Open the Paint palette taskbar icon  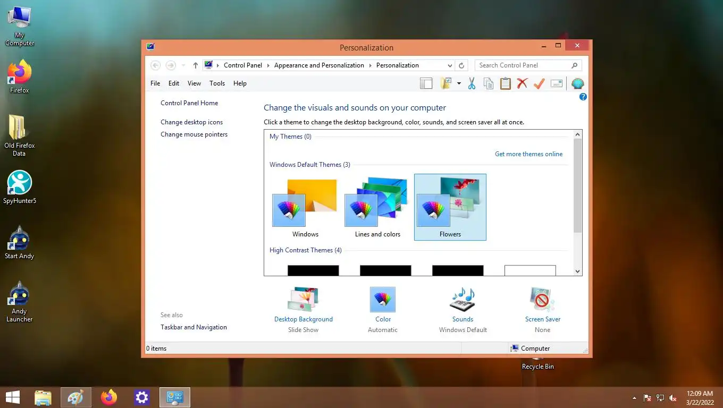point(75,397)
